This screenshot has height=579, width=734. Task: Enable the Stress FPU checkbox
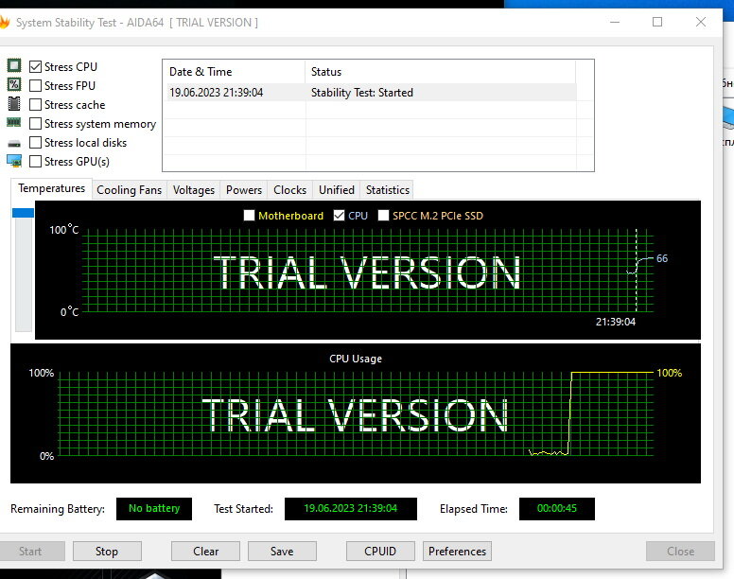[36, 86]
